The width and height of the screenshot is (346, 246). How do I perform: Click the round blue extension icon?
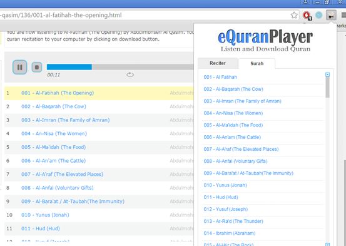point(318,15)
